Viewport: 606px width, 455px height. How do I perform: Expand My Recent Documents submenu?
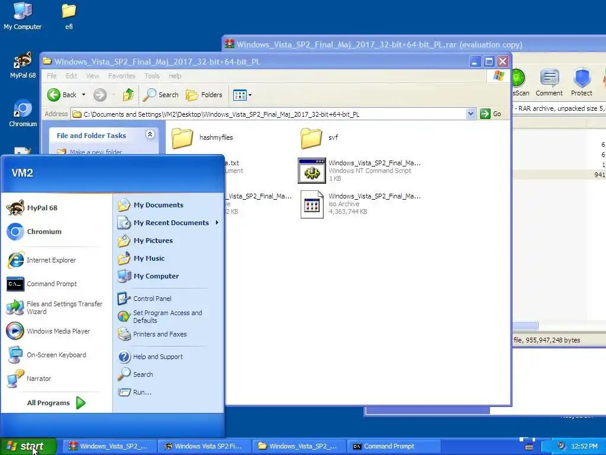(x=169, y=223)
